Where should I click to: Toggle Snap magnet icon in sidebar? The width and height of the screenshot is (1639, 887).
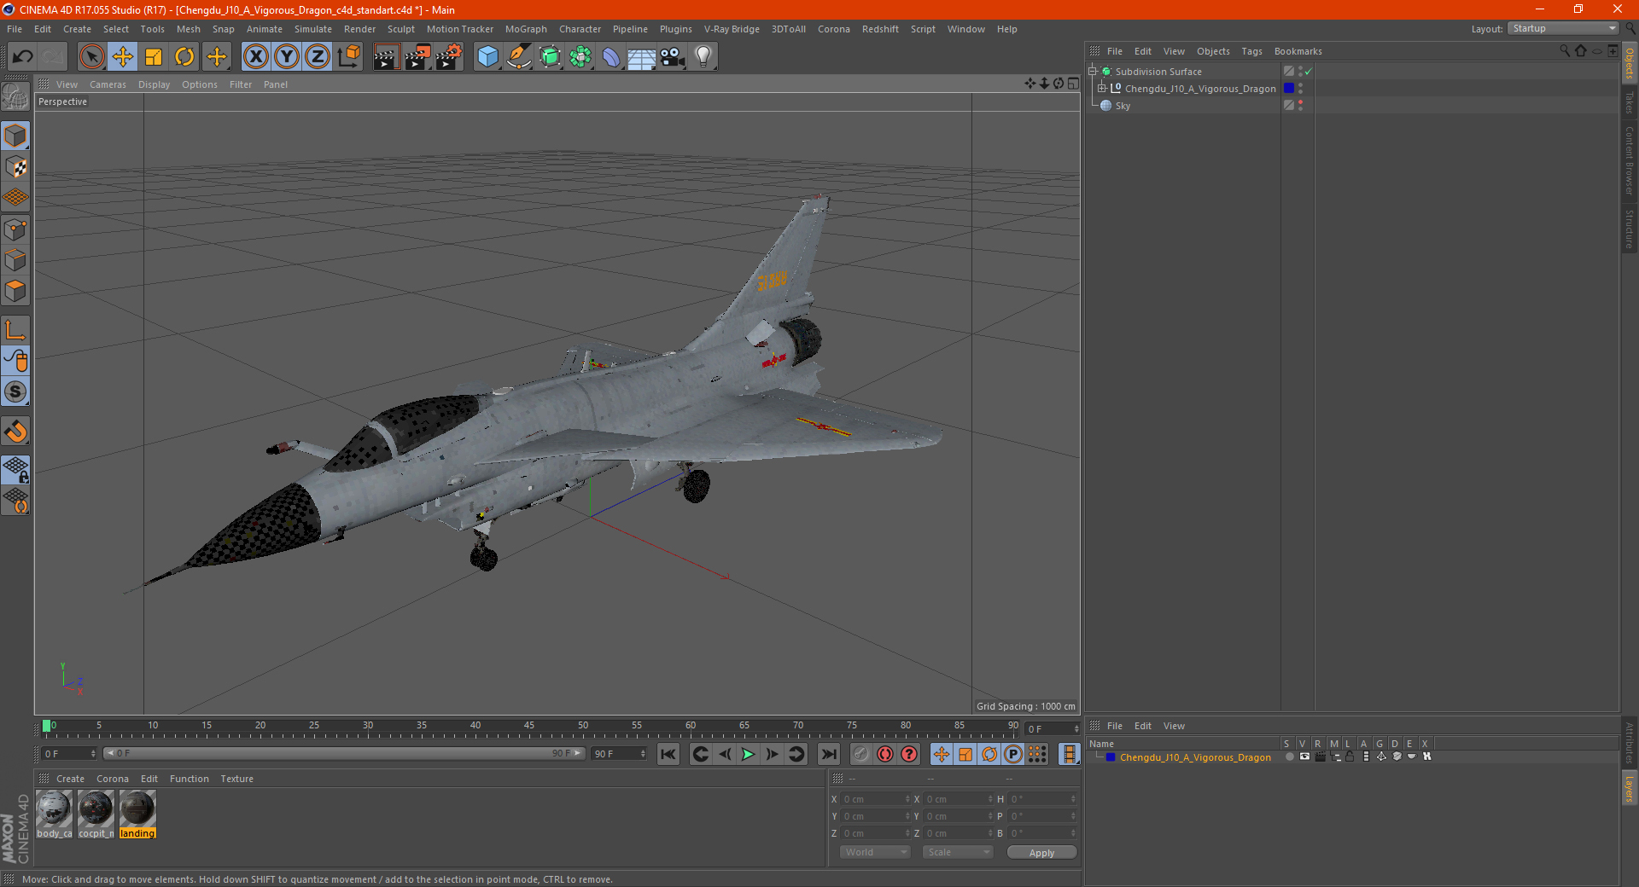(x=15, y=432)
